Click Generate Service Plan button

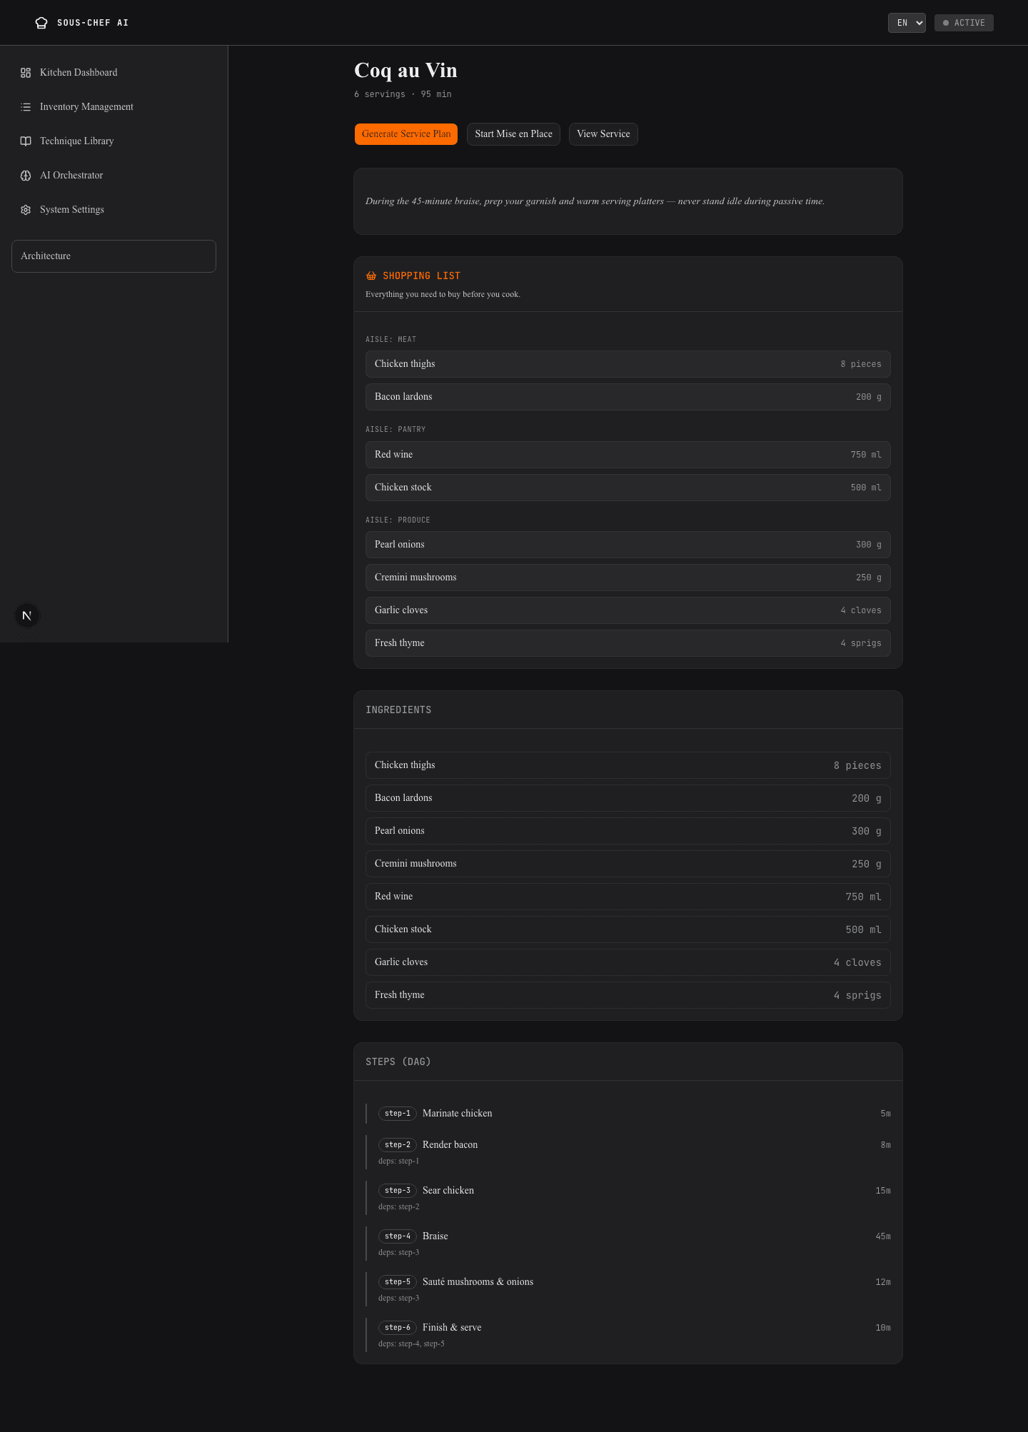tap(406, 134)
